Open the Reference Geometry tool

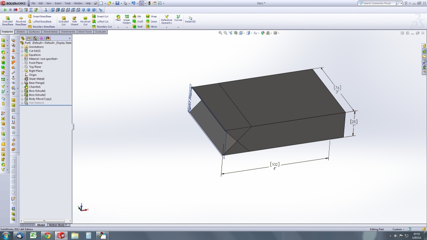[166, 20]
